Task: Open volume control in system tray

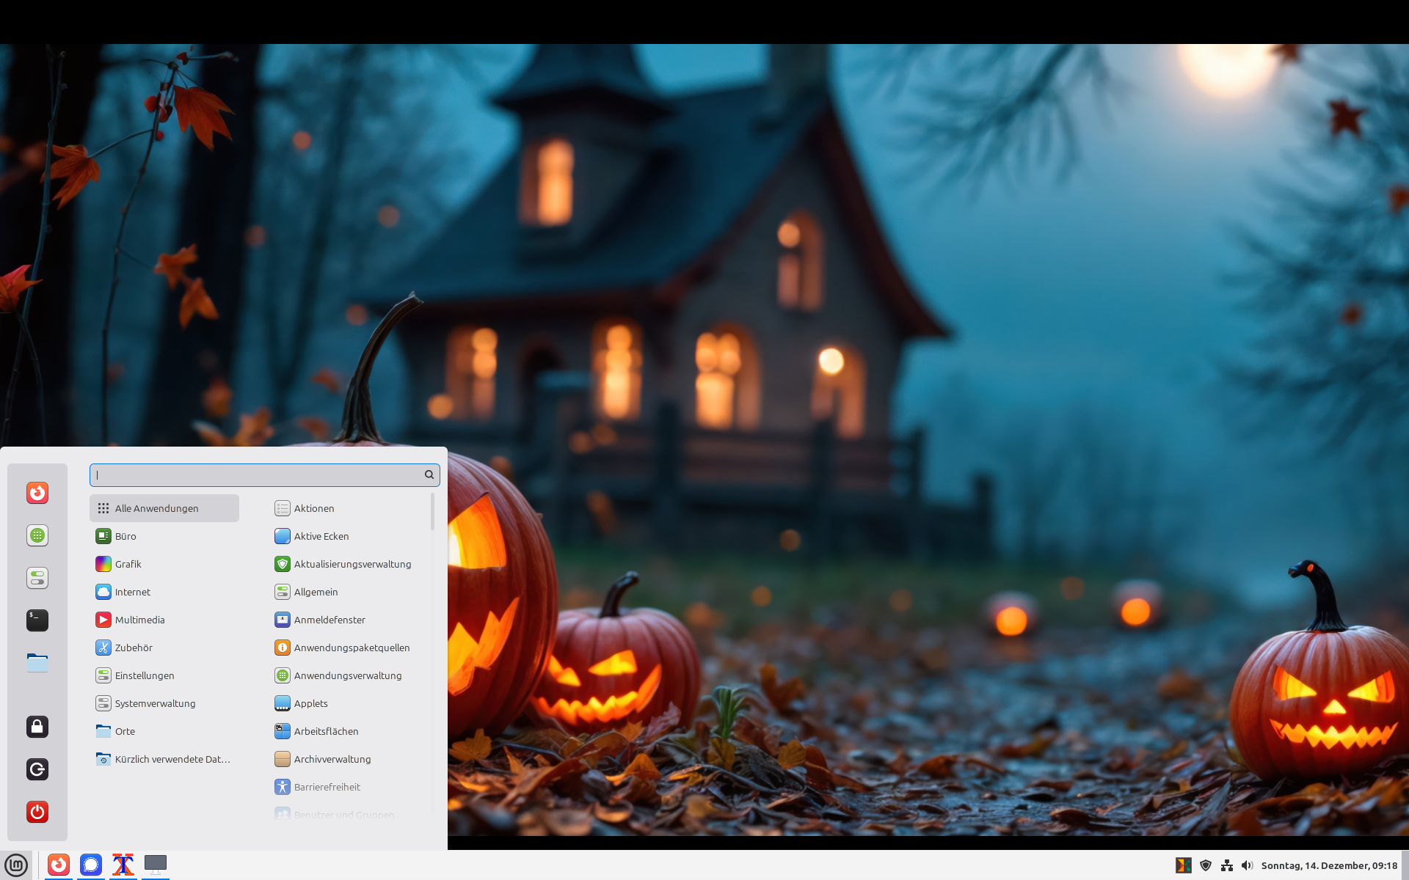Action: pyautogui.click(x=1247, y=865)
